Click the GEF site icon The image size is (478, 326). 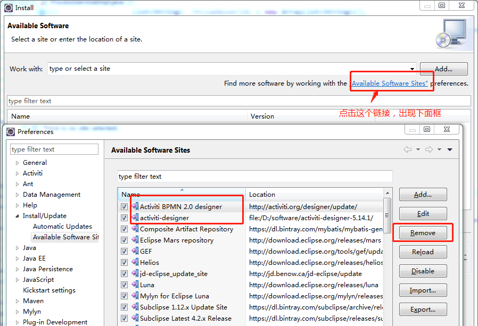pos(135,251)
